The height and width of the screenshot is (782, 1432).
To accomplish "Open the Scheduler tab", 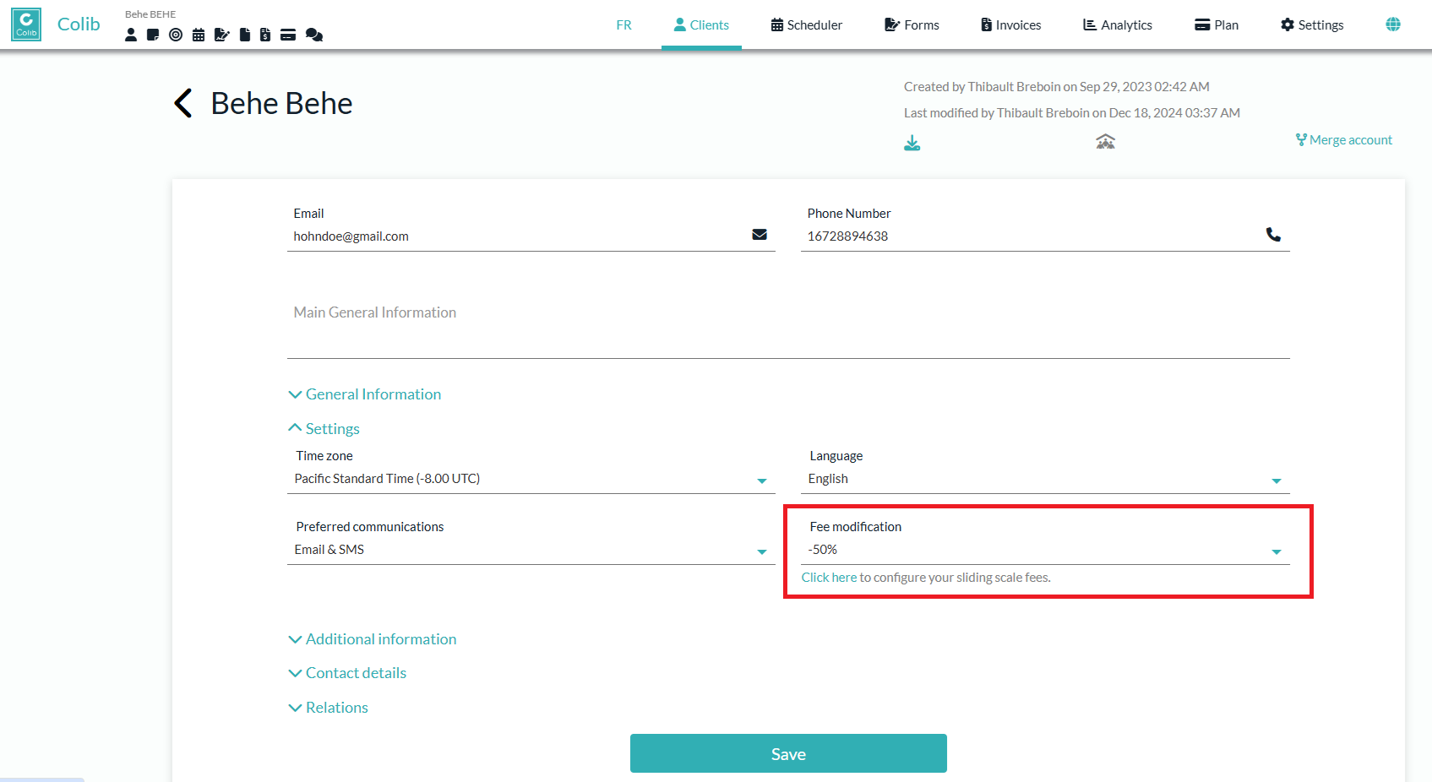I will (807, 25).
